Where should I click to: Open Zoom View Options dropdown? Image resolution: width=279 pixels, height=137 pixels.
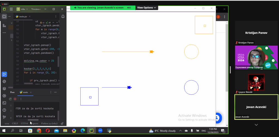[x=147, y=8]
